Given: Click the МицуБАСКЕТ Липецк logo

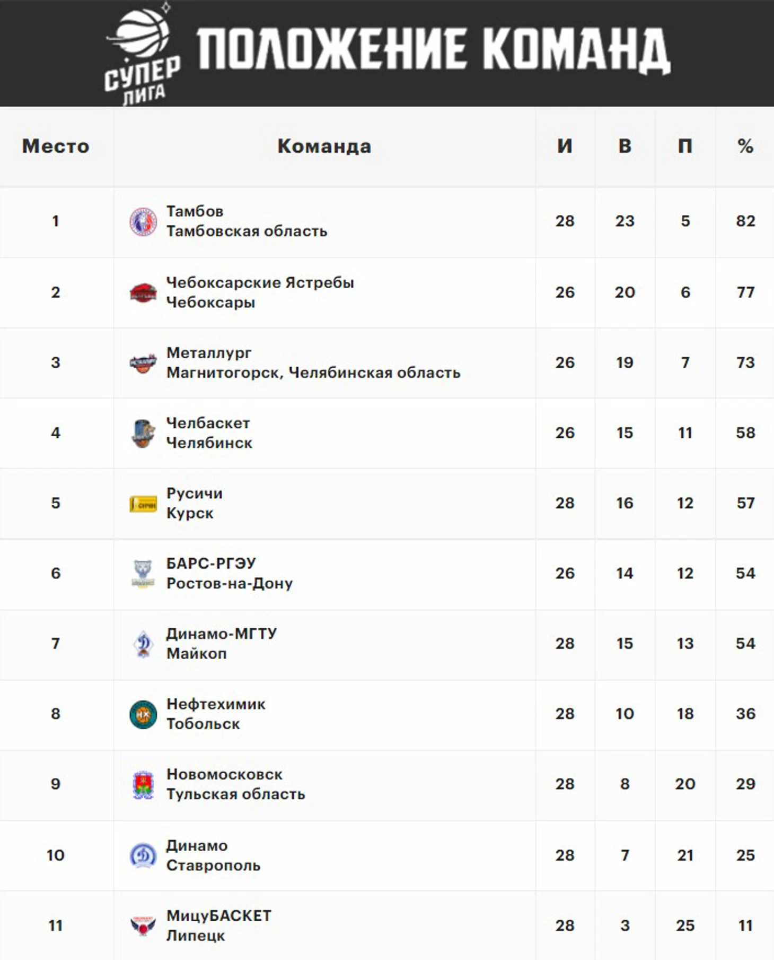Looking at the screenshot, I should click(x=143, y=926).
